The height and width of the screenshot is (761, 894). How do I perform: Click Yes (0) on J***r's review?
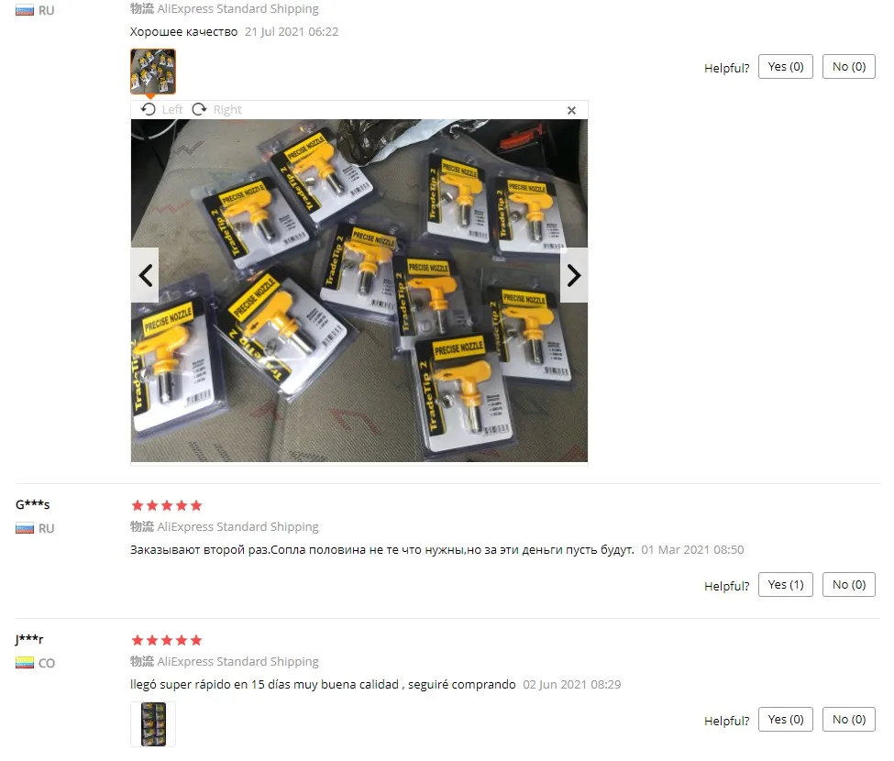tap(786, 720)
